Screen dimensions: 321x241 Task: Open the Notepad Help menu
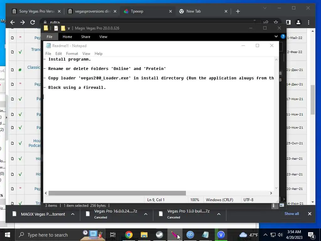(98, 53)
